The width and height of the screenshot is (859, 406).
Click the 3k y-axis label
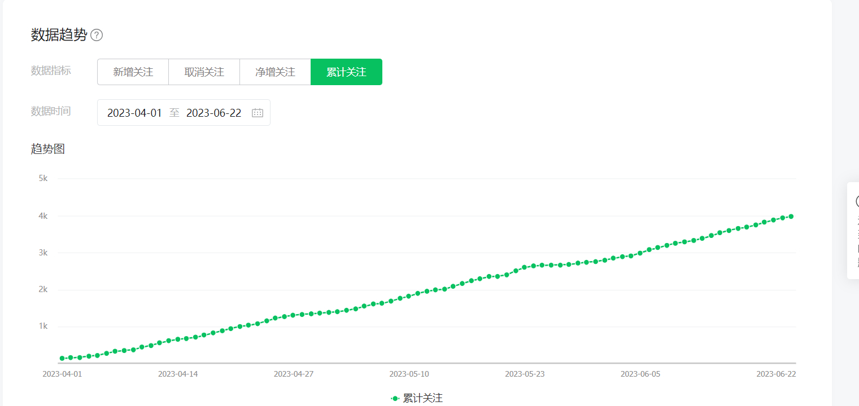(x=43, y=252)
